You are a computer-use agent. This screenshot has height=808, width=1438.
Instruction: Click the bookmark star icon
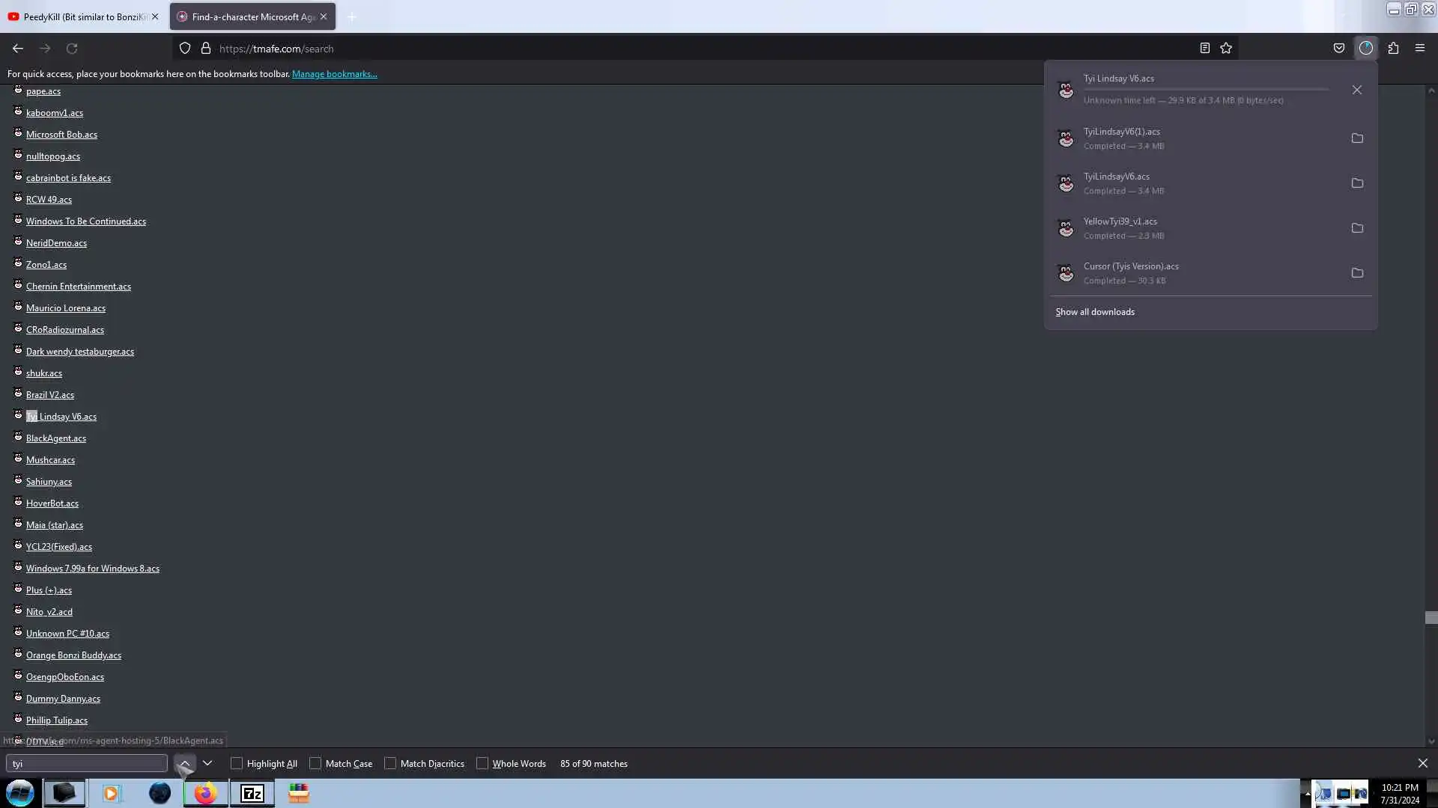1226,48
